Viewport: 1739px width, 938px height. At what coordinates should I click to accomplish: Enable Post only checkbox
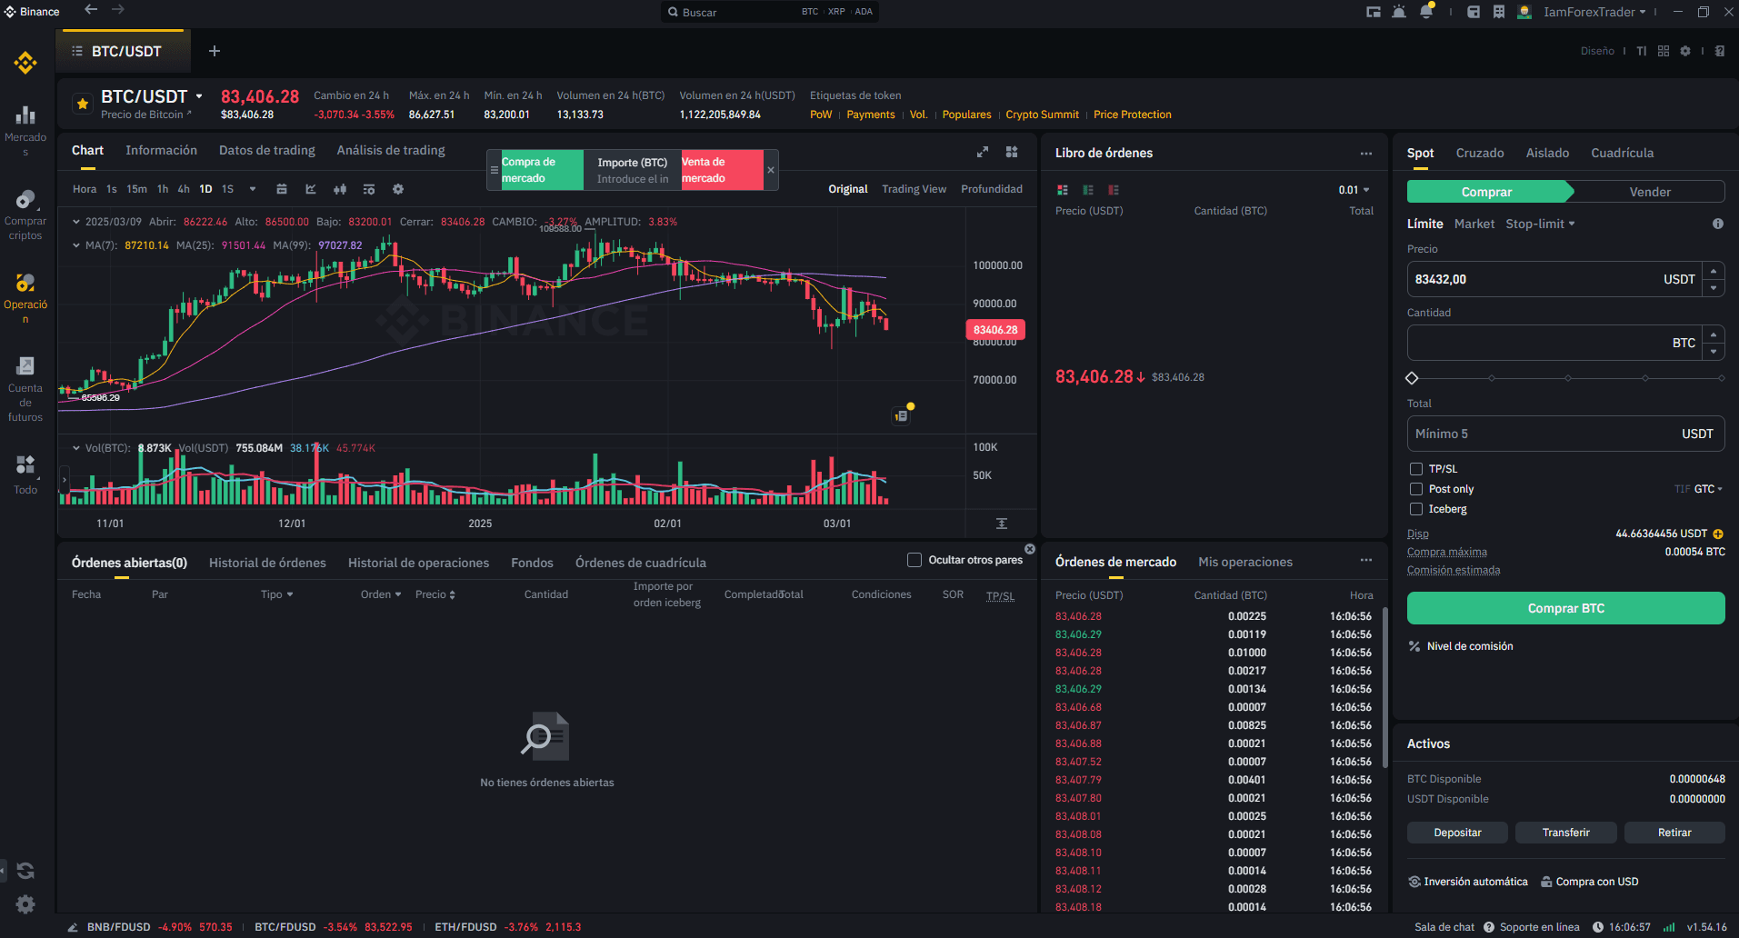point(1416,489)
